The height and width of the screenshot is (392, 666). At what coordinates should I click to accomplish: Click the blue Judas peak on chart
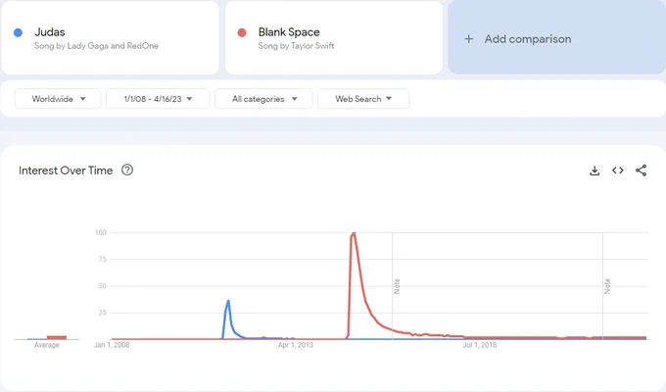[x=228, y=302]
